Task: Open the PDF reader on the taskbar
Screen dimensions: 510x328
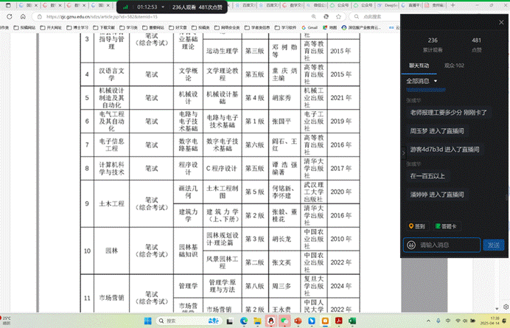Action: pyautogui.click(x=338, y=321)
